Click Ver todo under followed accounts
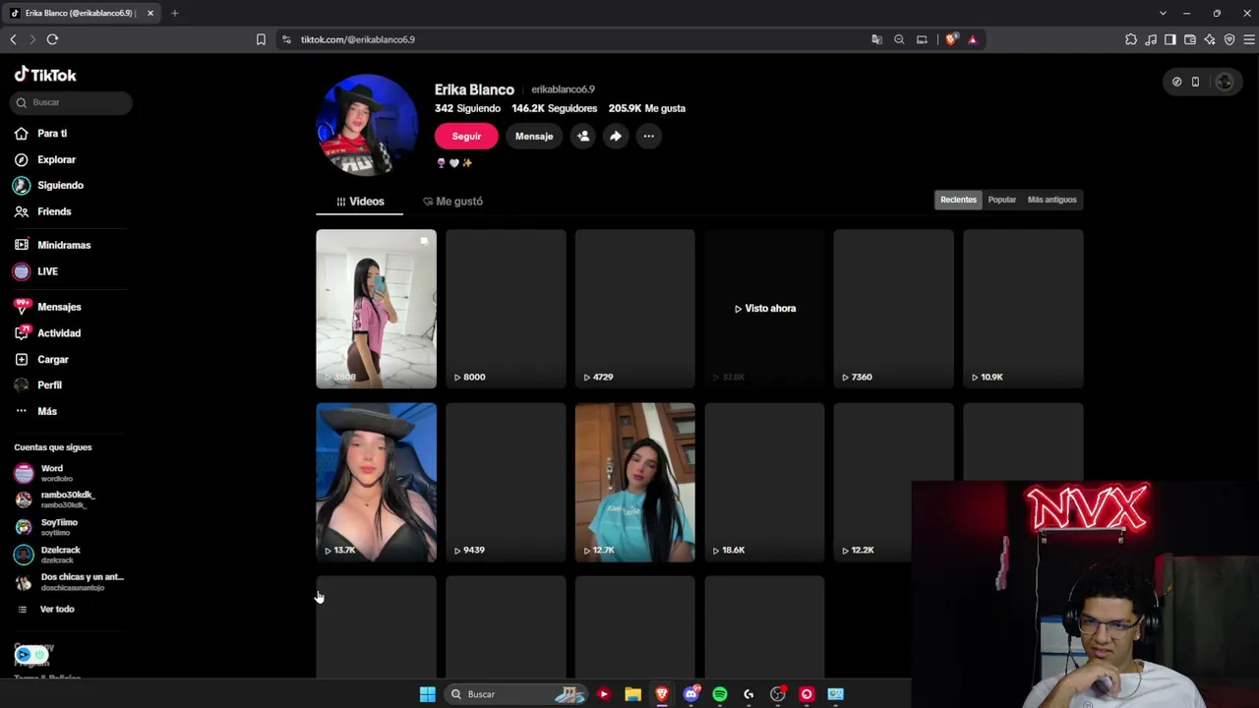The width and height of the screenshot is (1259, 708). click(57, 610)
